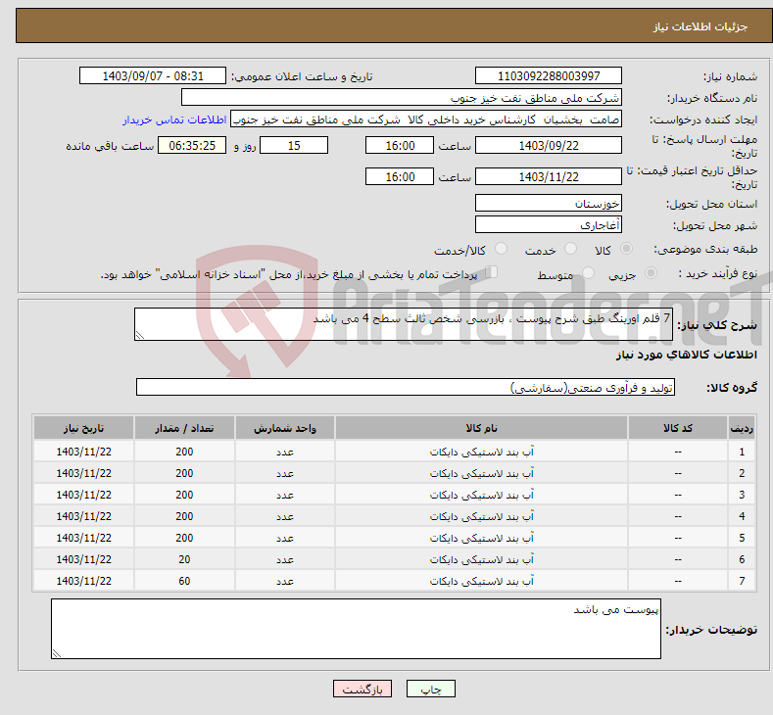Click quantity 60 in row 7
Image resolution: width=773 pixels, height=715 pixels.
184,581
